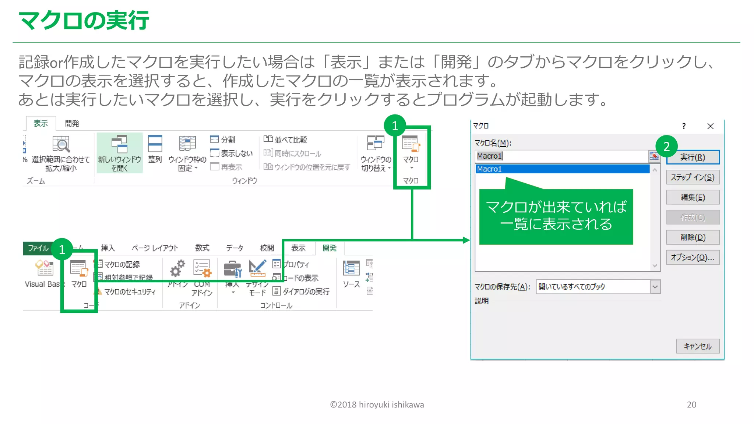
Task: Click the Split (分割) button
Action: [222, 139]
